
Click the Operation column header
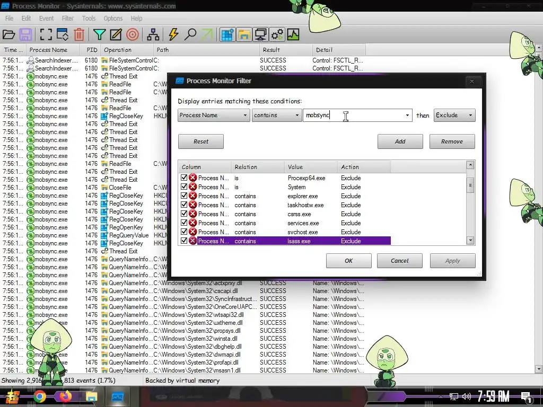tap(127, 50)
